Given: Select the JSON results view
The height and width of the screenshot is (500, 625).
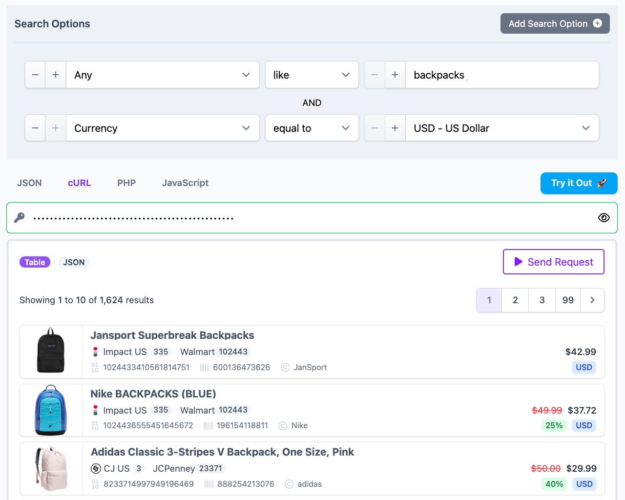Looking at the screenshot, I should point(74,262).
